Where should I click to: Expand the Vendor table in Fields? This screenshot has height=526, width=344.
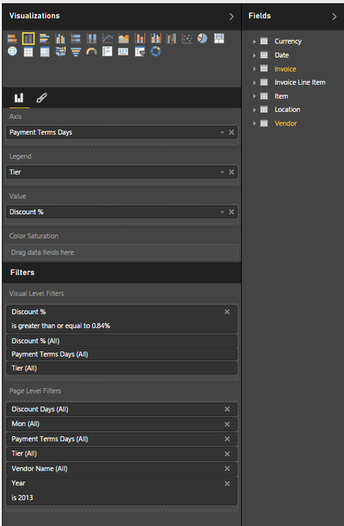(254, 124)
